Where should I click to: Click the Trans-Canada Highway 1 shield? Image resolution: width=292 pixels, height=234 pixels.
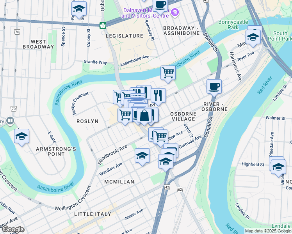coord(103,25)
